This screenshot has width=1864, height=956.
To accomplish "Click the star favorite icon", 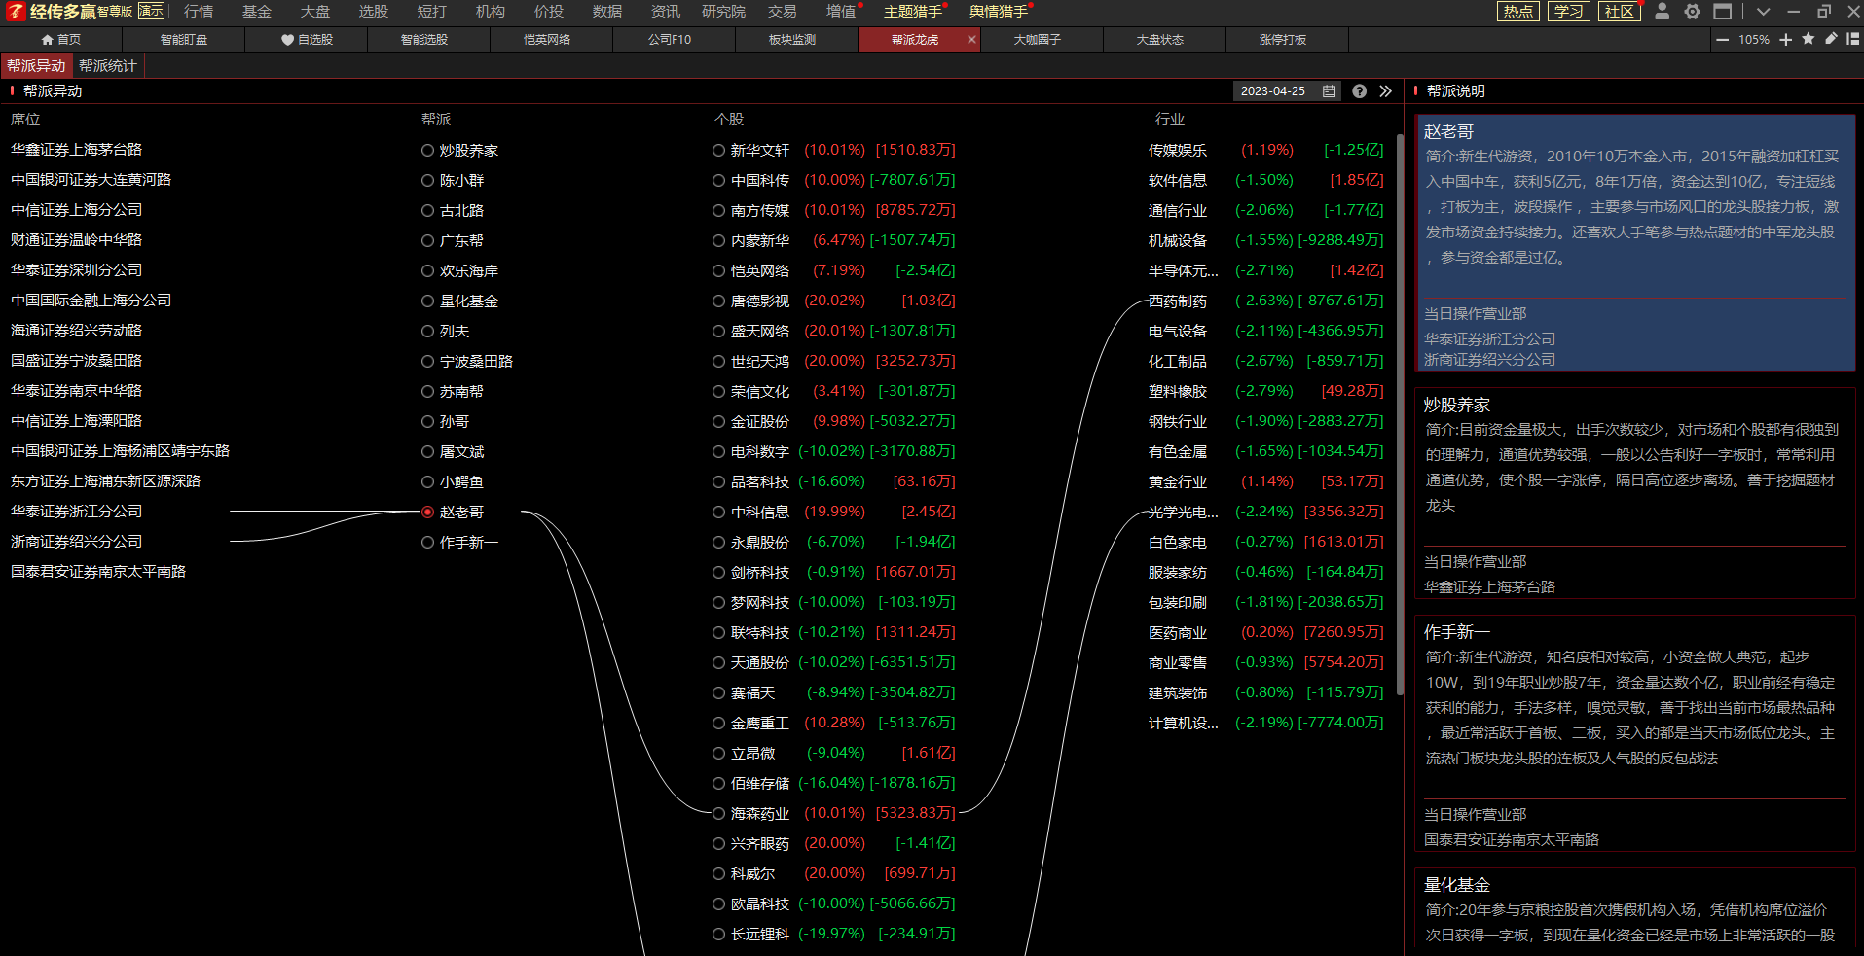I will (1809, 39).
